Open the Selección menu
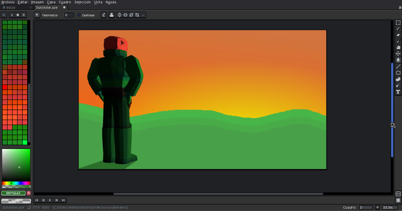This screenshot has height=211, width=402. [x=82, y=2]
